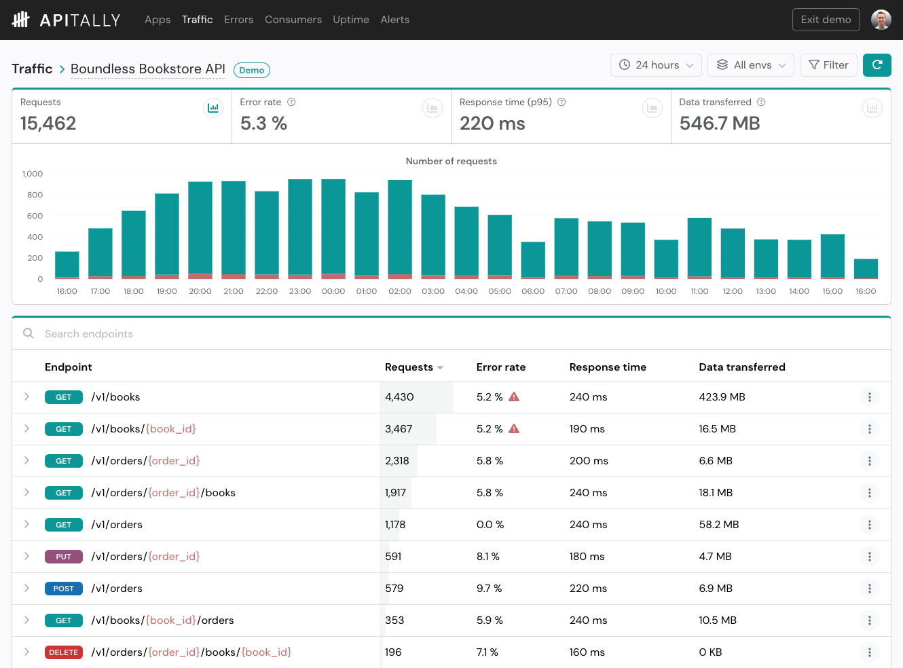Click the help icon next to Data transferred
Image resolution: width=903 pixels, height=668 pixels.
(x=760, y=102)
